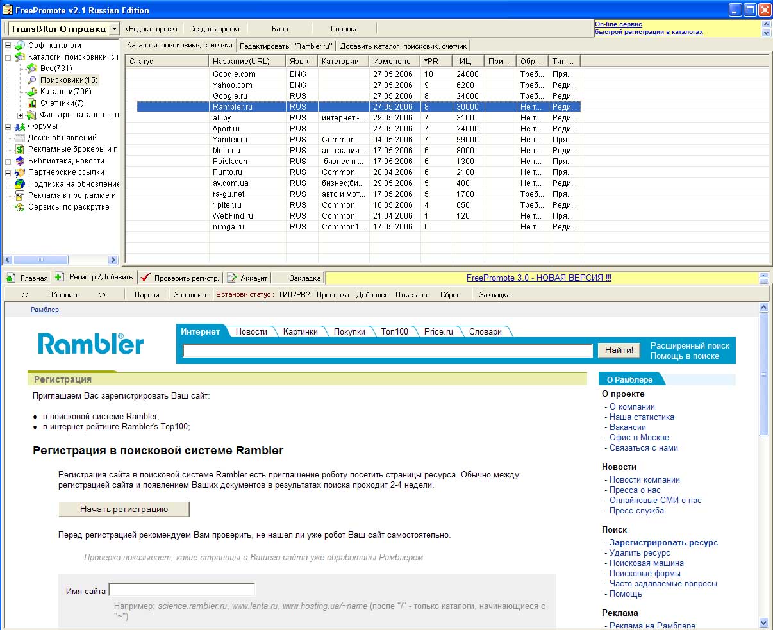Expand the Форумы tree node

(8, 127)
